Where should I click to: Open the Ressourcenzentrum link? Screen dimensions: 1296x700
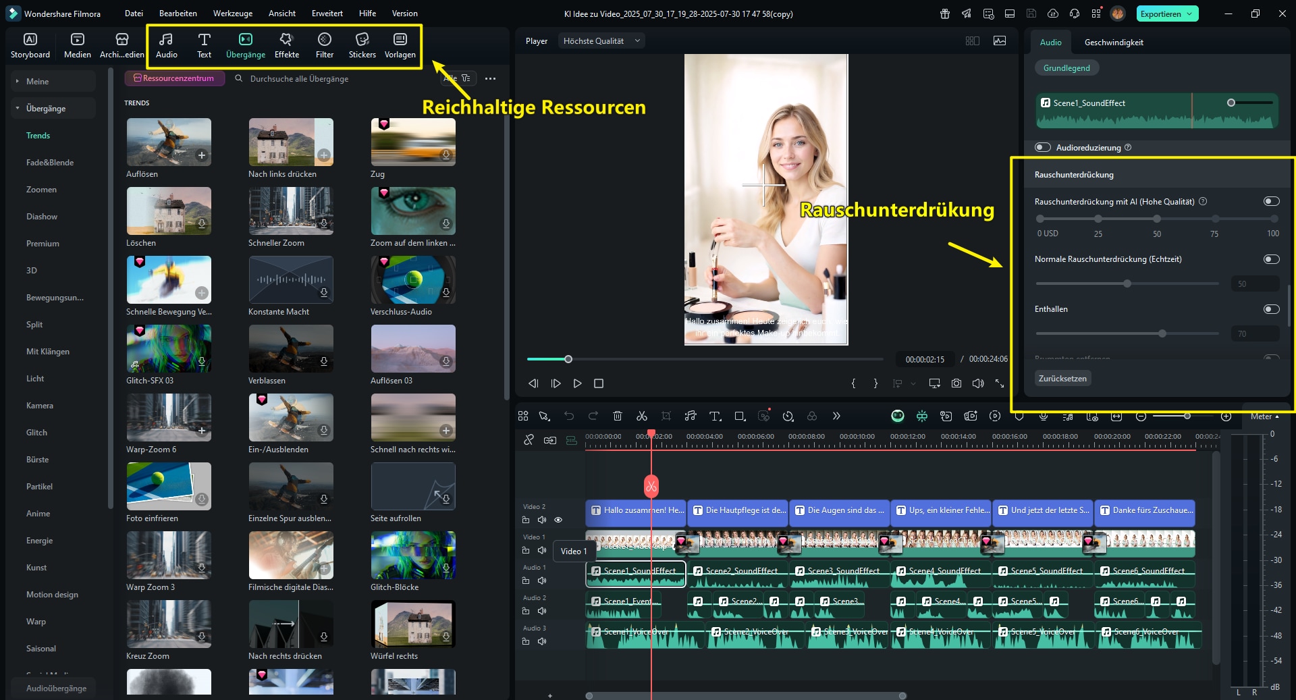coord(174,78)
